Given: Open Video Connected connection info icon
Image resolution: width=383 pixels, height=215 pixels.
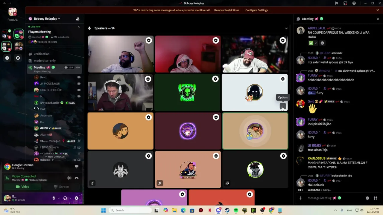Looking at the screenshot, I should click(7, 178).
